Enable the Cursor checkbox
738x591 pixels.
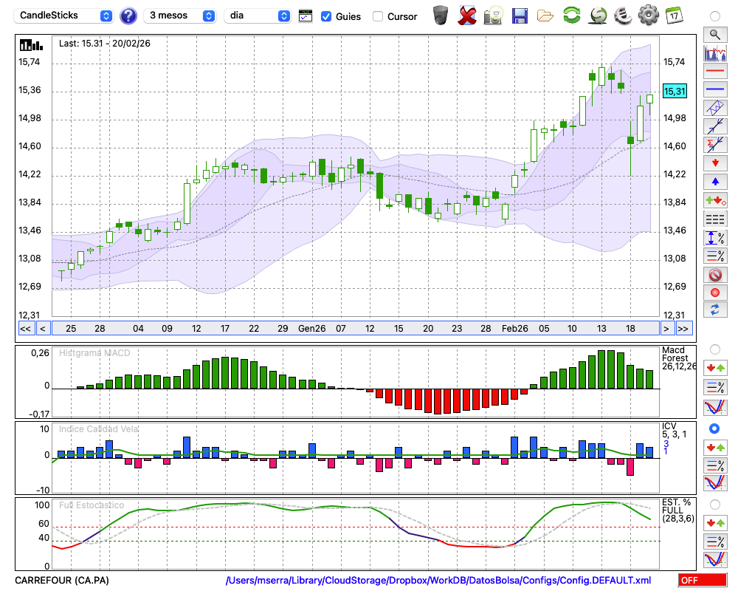[x=378, y=16]
